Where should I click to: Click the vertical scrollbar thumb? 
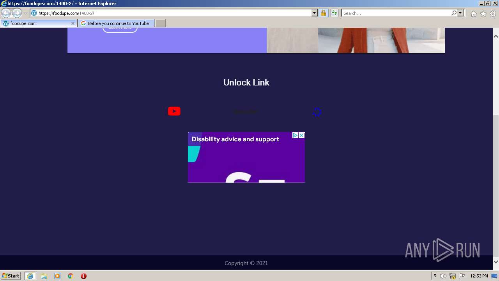click(x=496, y=185)
